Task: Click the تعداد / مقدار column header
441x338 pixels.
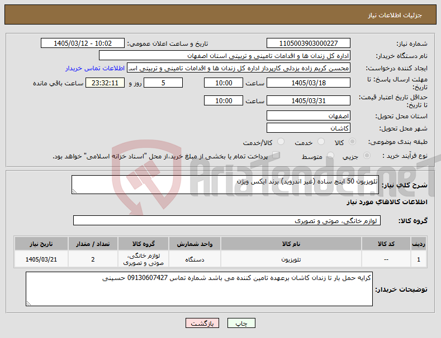Action: click(93, 244)
